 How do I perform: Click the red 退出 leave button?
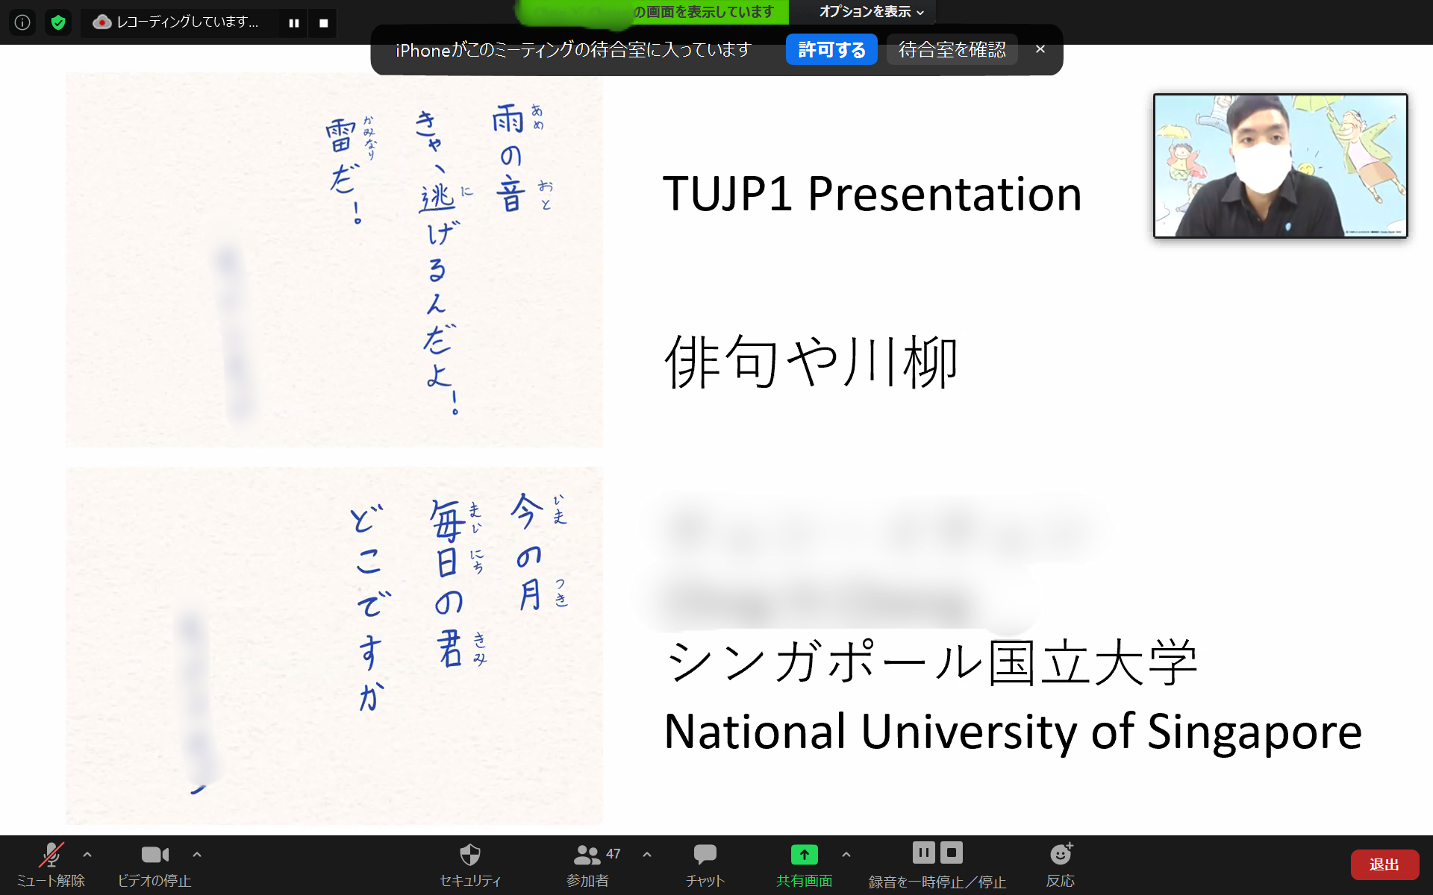pos(1384,864)
